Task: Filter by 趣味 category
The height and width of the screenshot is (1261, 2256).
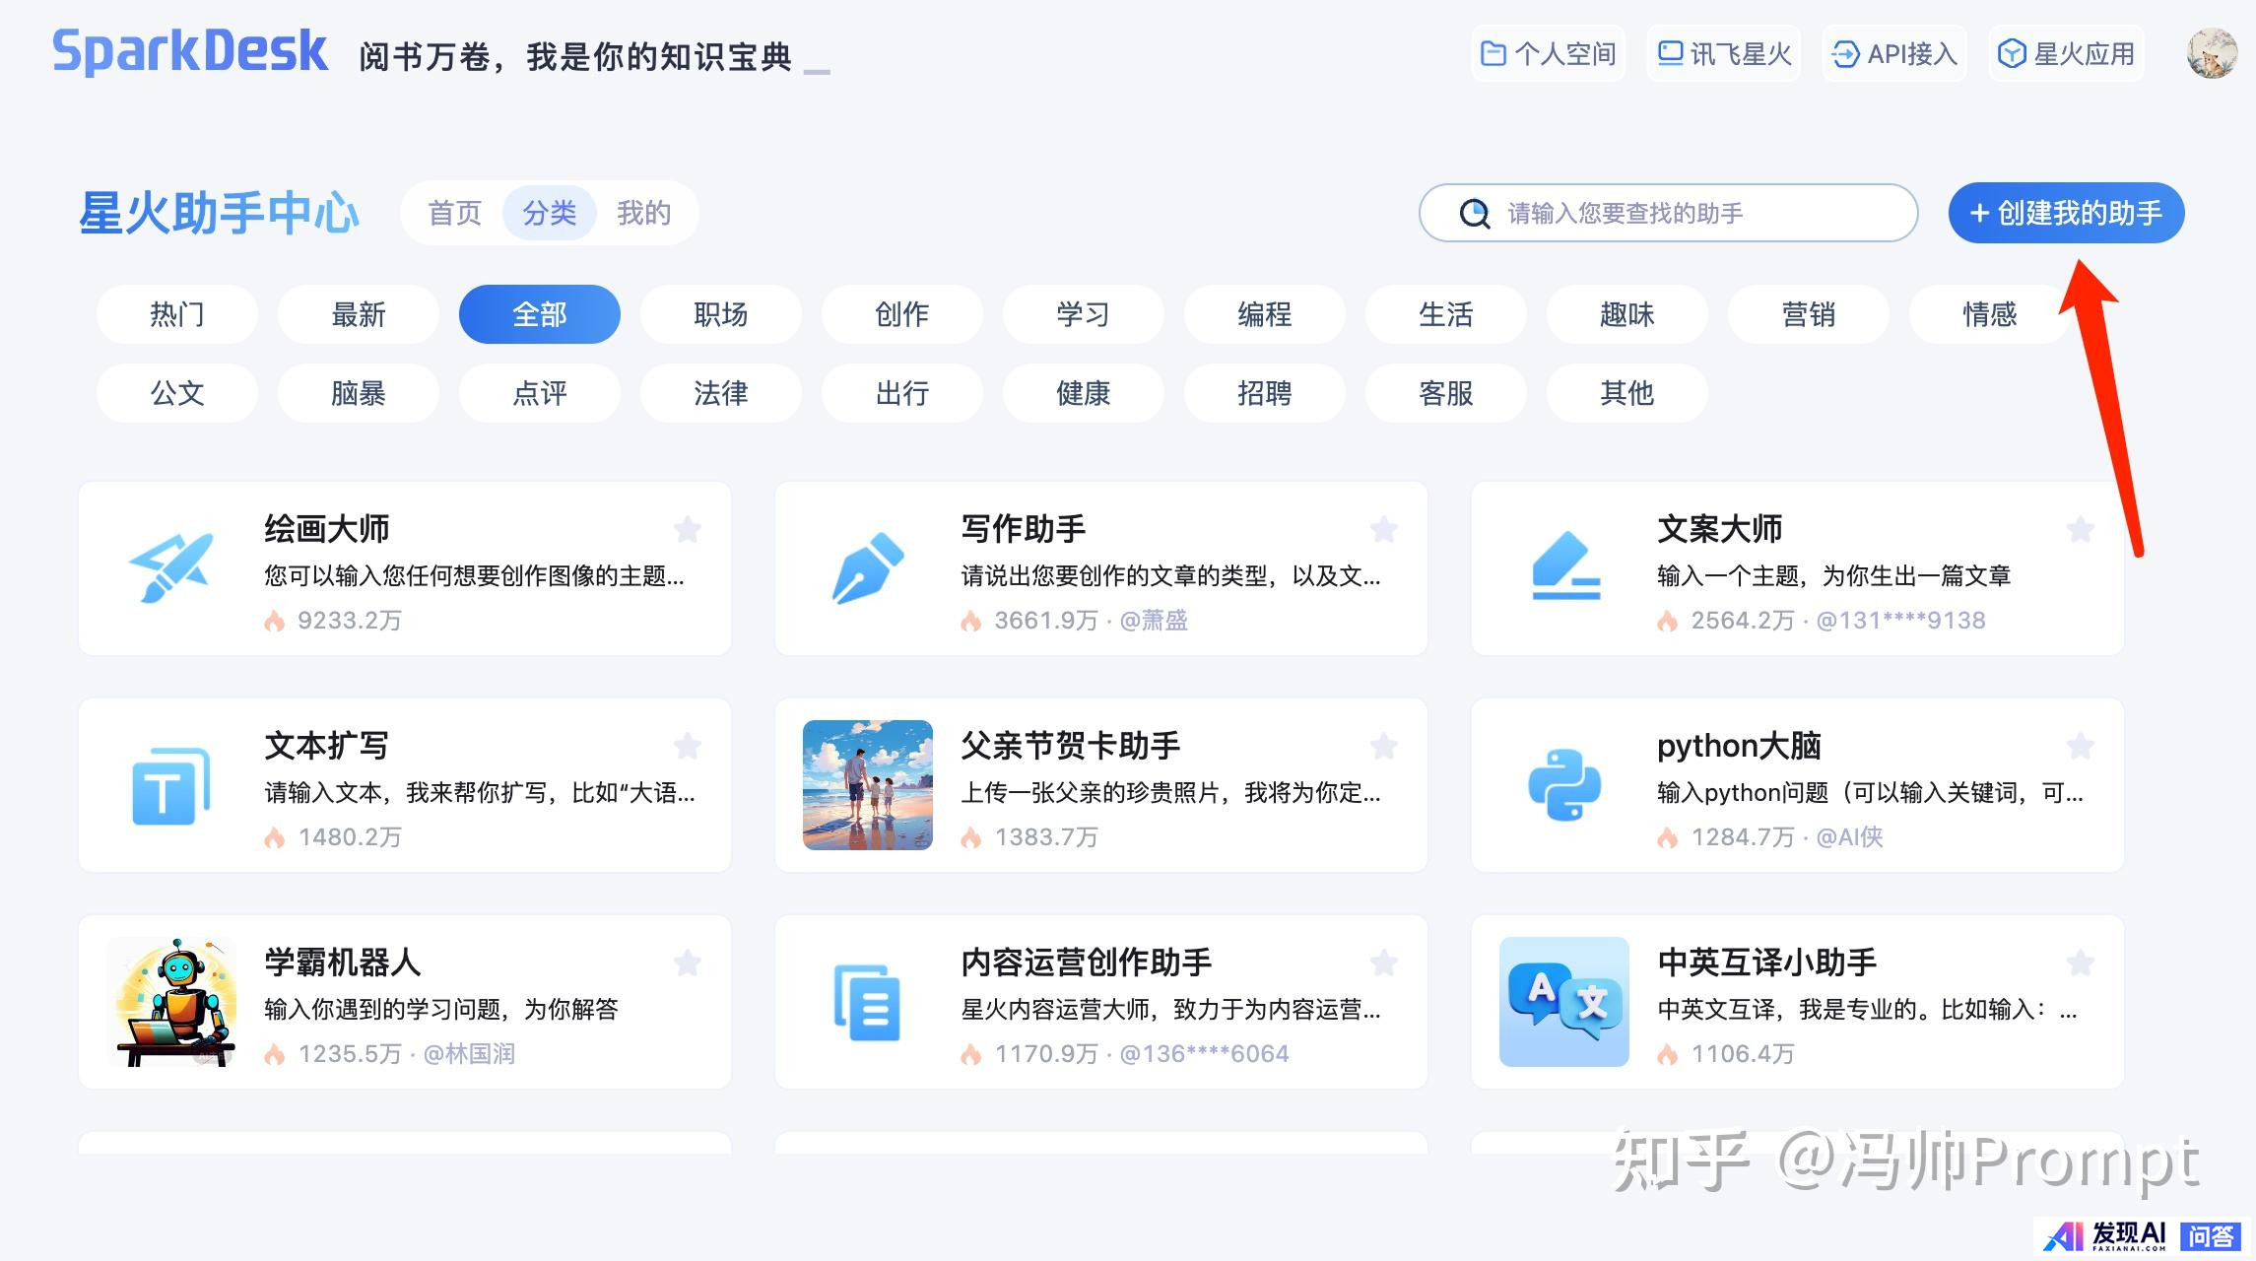Action: coord(1627,314)
